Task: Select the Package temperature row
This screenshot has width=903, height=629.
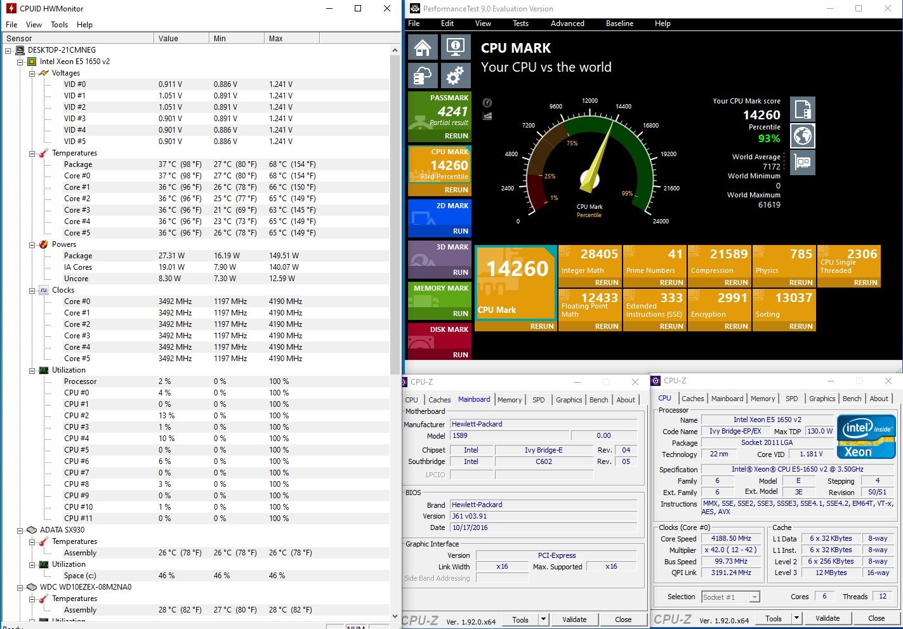Action: click(x=195, y=164)
